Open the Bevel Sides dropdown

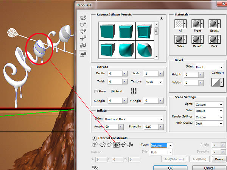(209, 67)
